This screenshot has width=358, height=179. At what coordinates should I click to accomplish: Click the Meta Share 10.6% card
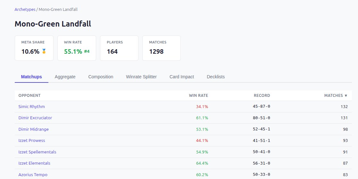(34, 48)
